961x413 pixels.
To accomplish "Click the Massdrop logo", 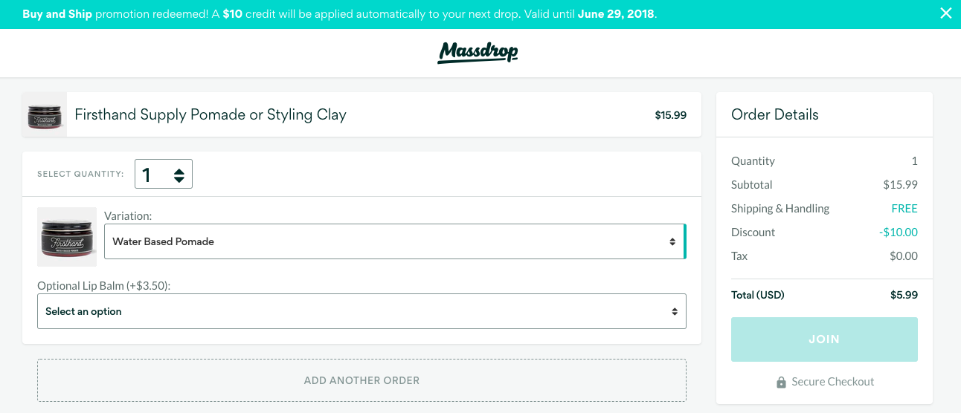I will pyautogui.click(x=478, y=52).
